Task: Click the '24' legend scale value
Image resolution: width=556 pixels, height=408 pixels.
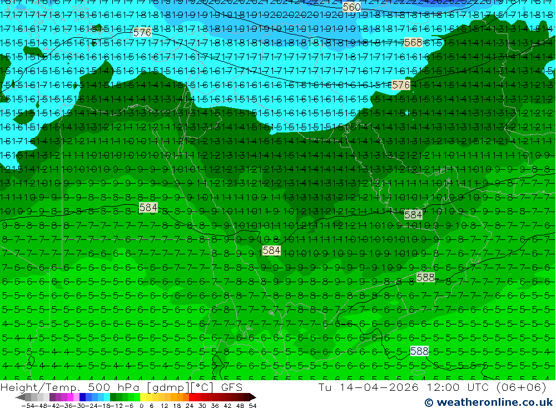Action: 190,406
